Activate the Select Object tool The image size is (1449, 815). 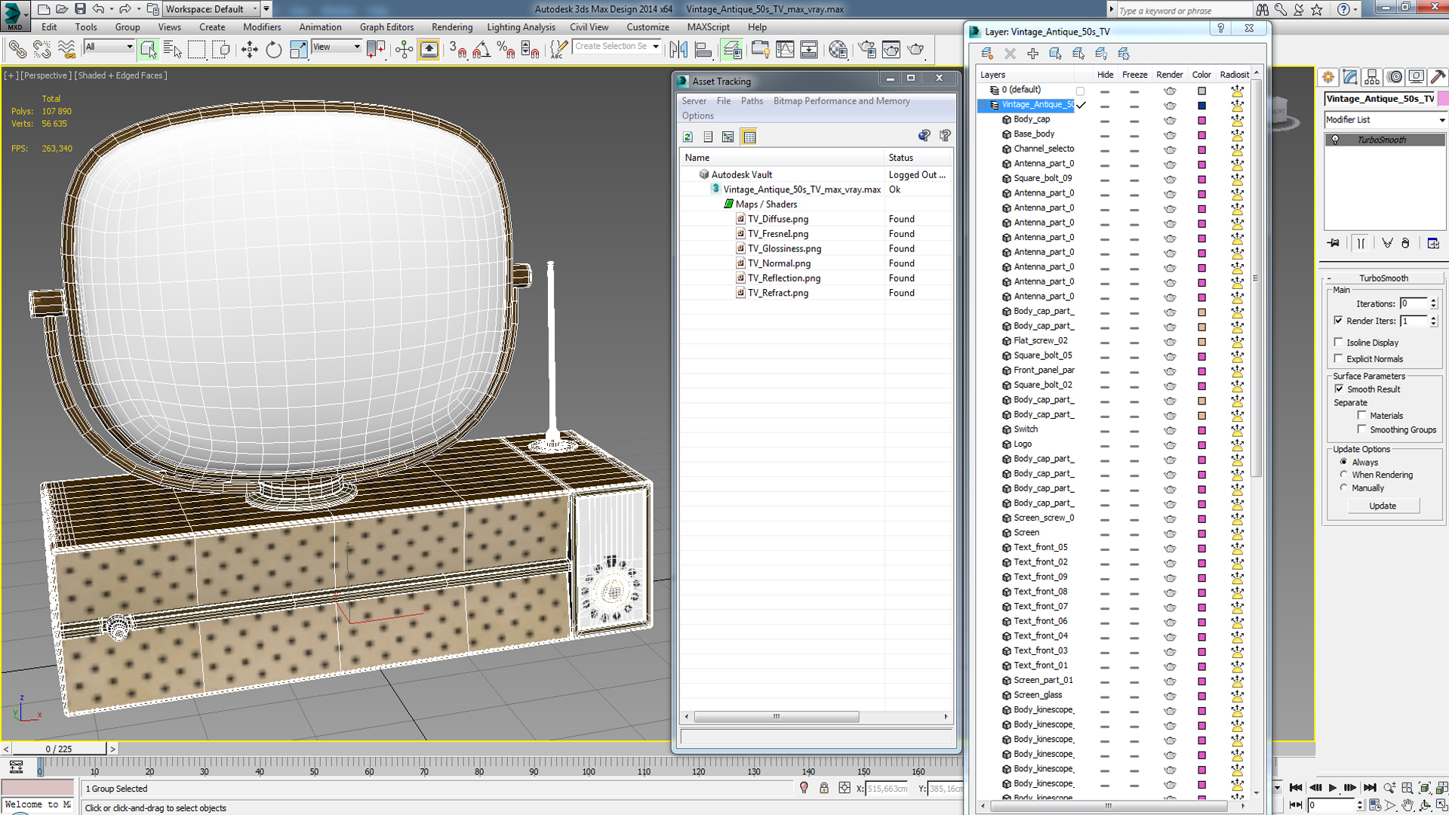[149, 50]
